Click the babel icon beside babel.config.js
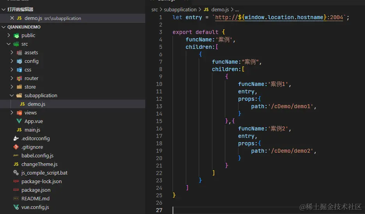The image size is (365, 214). [16, 155]
